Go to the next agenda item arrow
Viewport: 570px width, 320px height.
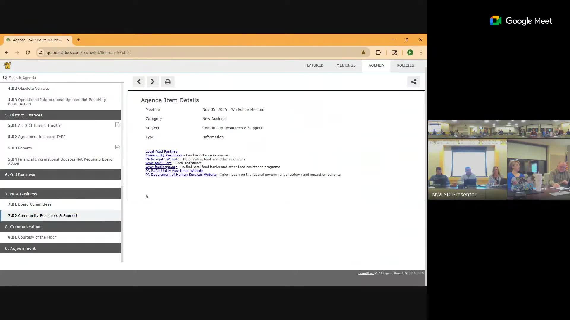pos(153,82)
